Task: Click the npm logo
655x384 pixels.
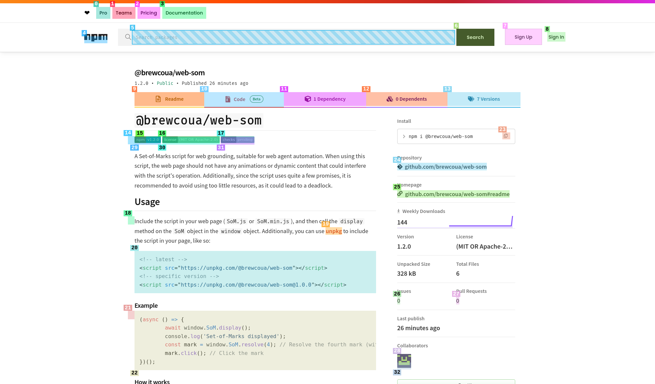Action: pos(96,37)
